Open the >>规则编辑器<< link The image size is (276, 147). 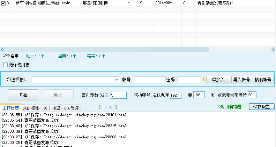(231, 107)
